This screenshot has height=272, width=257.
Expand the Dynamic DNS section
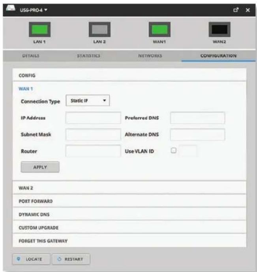pos(129,214)
